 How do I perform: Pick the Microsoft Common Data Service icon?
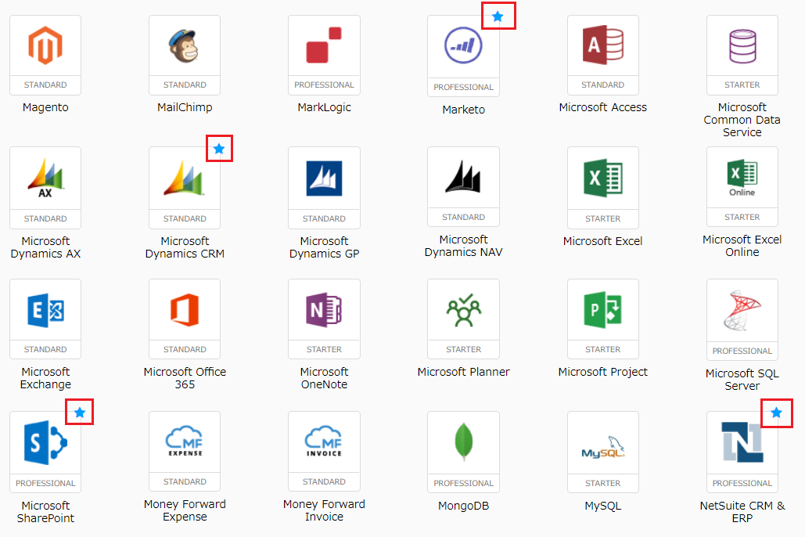click(742, 46)
